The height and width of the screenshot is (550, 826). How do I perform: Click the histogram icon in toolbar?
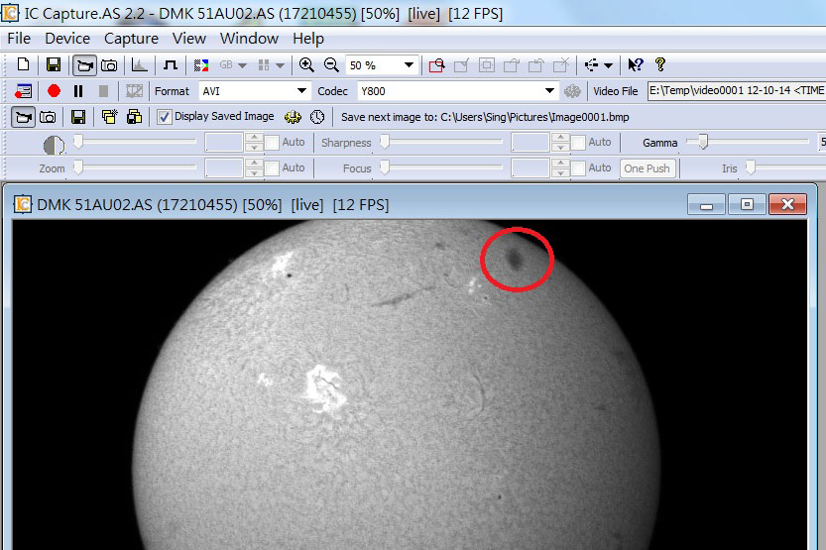pyautogui.click(x=140, y=65)
